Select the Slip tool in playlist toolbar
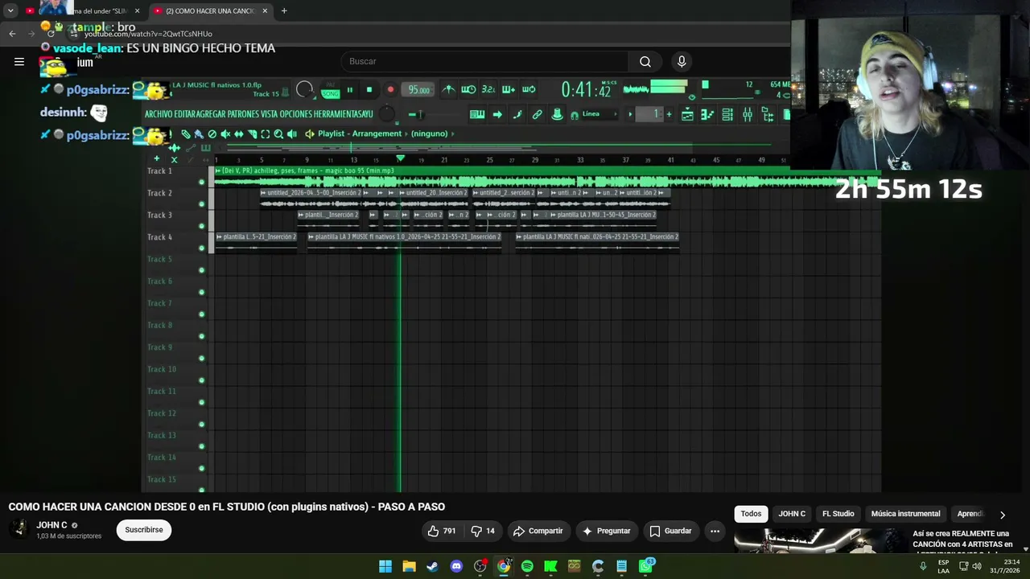This screenshot has height=579, width=1030. (x=239, y=134)
